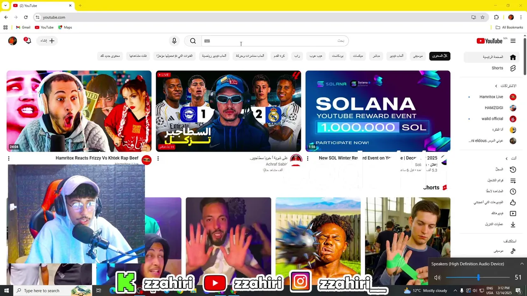Open options menu for Achraf Sabir live video
Viewport: 527px width, 296px height.
click(158, 158)
